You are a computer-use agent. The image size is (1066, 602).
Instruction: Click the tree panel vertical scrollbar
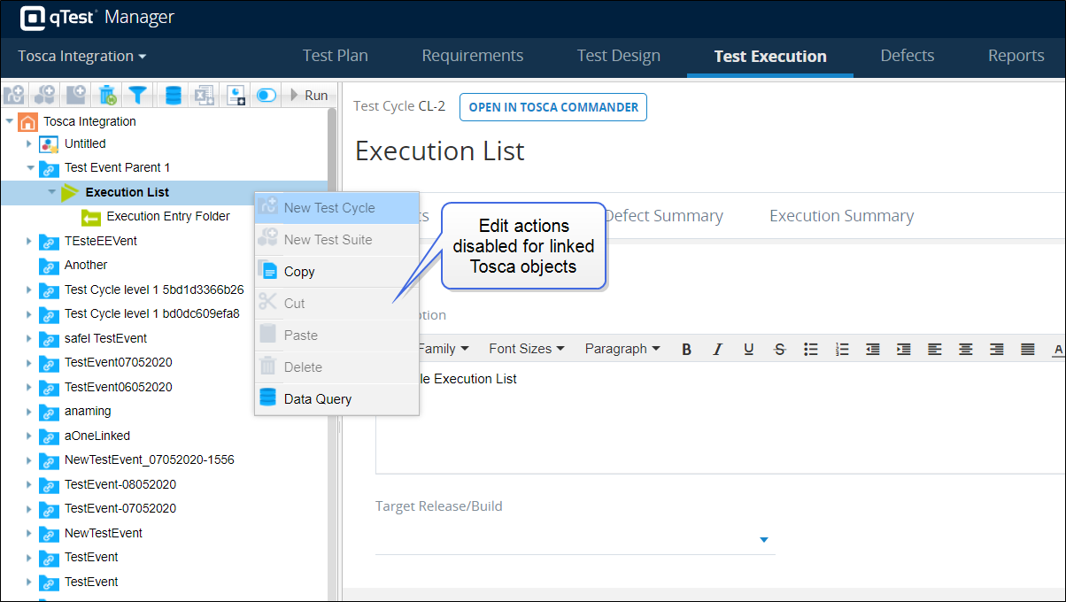(332, 266)
